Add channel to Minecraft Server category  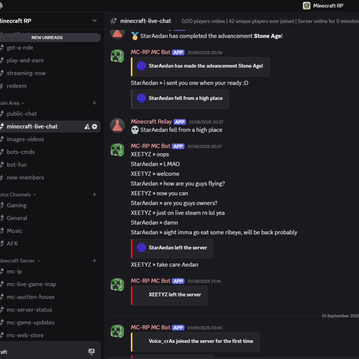[94, 260]
